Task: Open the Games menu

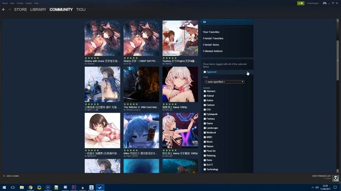Action: [x=28, y=3]
